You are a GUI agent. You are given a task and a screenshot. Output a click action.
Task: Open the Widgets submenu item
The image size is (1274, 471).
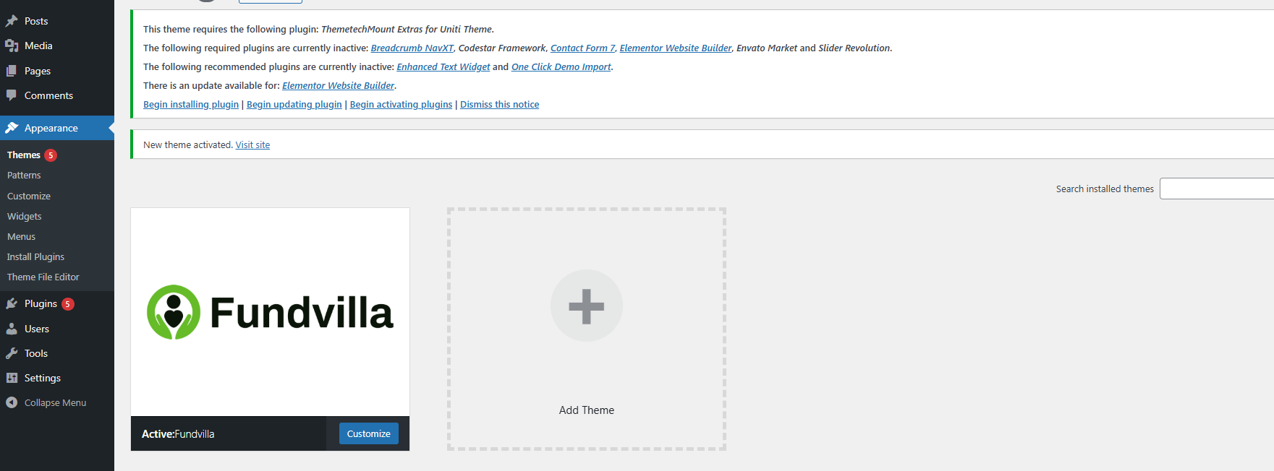pyautogui.click(x=25, y=216)
